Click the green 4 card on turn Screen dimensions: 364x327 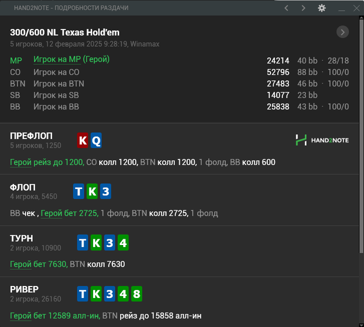123,242
